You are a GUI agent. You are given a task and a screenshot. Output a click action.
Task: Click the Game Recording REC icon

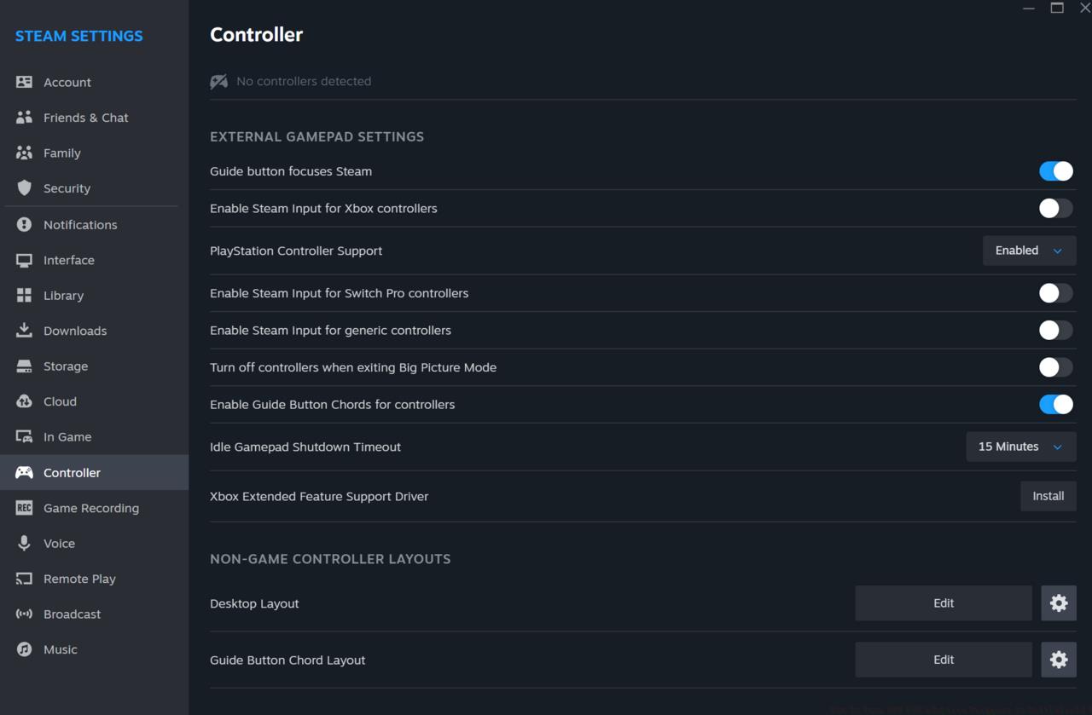[x=24, y=508]
